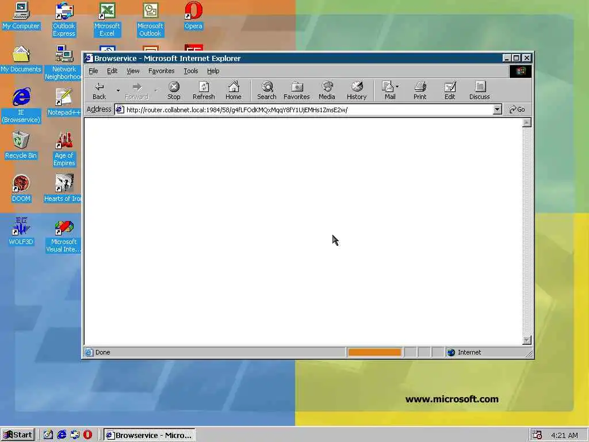Click the Stop toolbar button
The height and width of the screenshot is (442, 589).
pos(174,91)
